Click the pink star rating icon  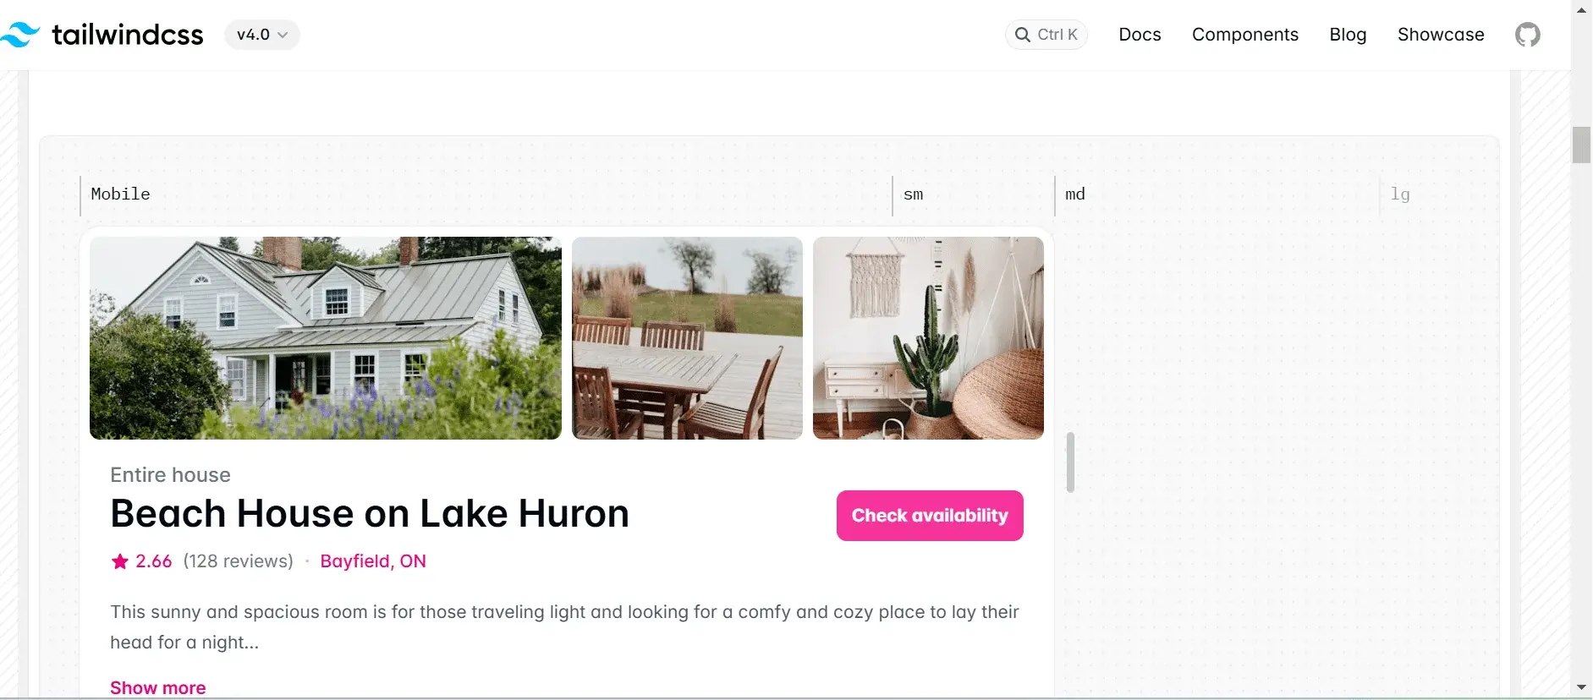[x=120, y=561]
